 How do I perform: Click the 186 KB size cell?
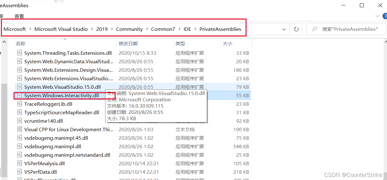point(241,70)
